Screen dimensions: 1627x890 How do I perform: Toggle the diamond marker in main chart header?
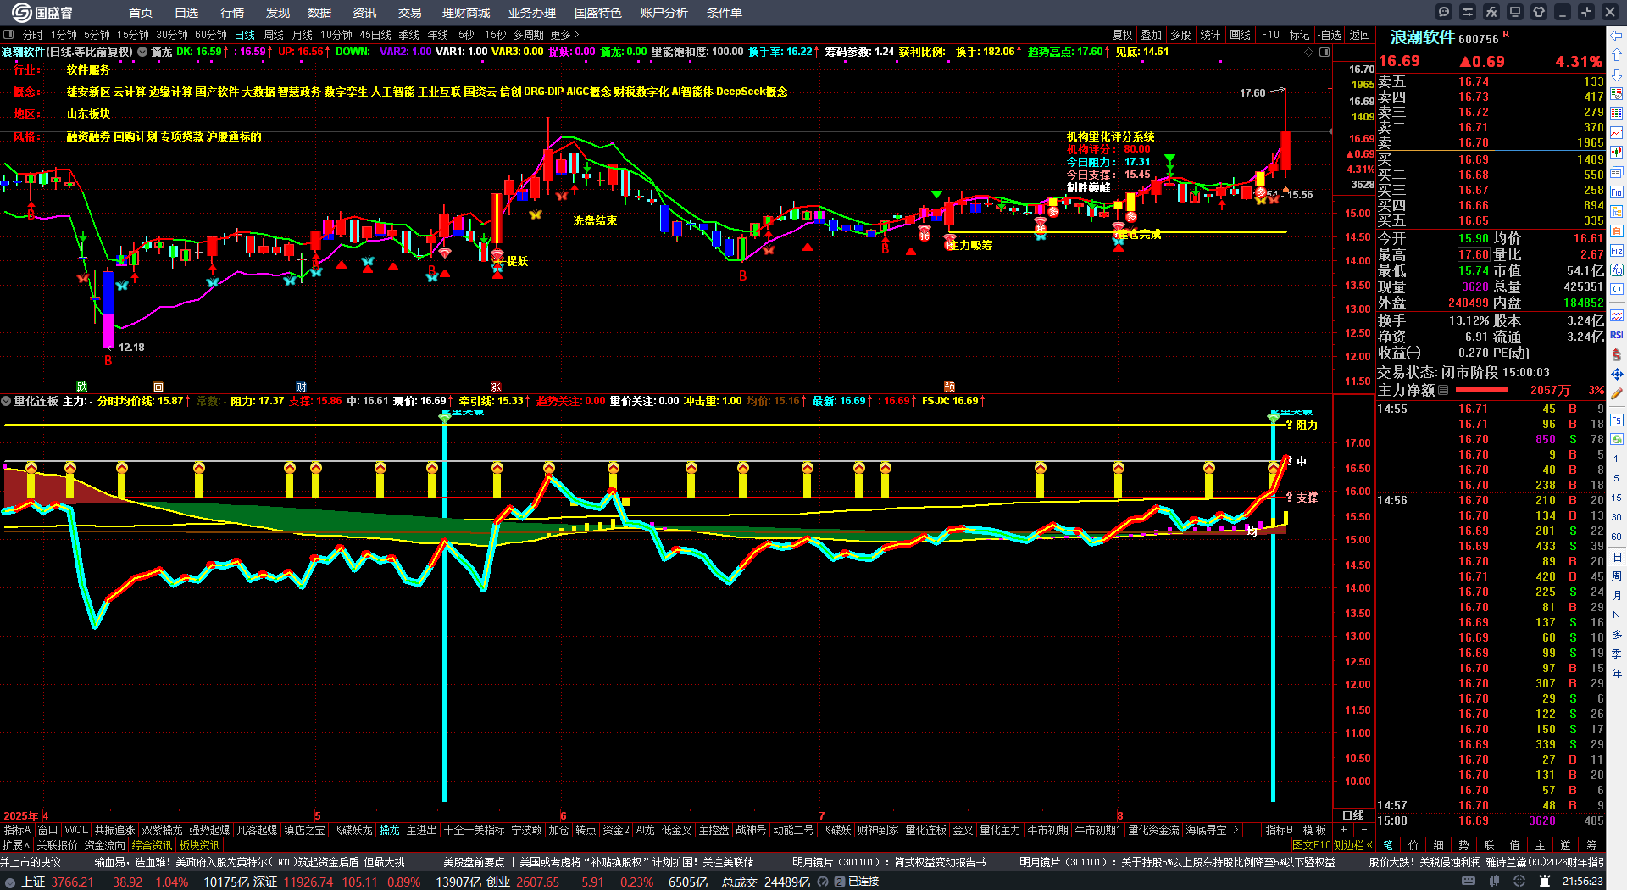[1308, 52]
